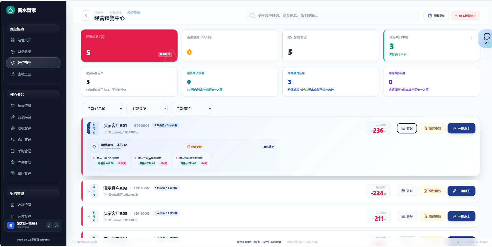Open the 全部预警 dropdown
Screen dimensions: 492x247
coord(191,108)
